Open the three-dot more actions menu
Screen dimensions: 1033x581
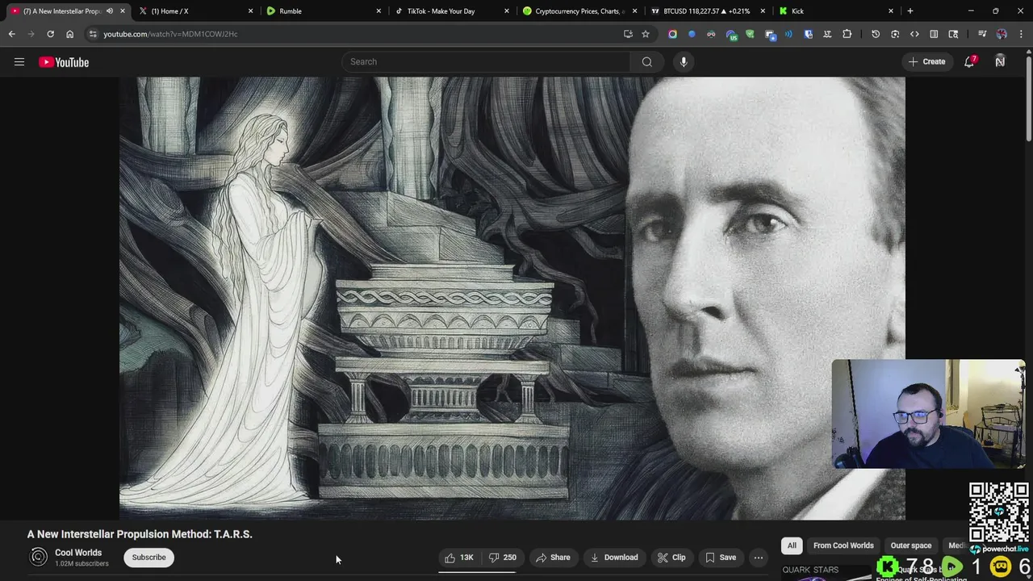coord(758,558)
